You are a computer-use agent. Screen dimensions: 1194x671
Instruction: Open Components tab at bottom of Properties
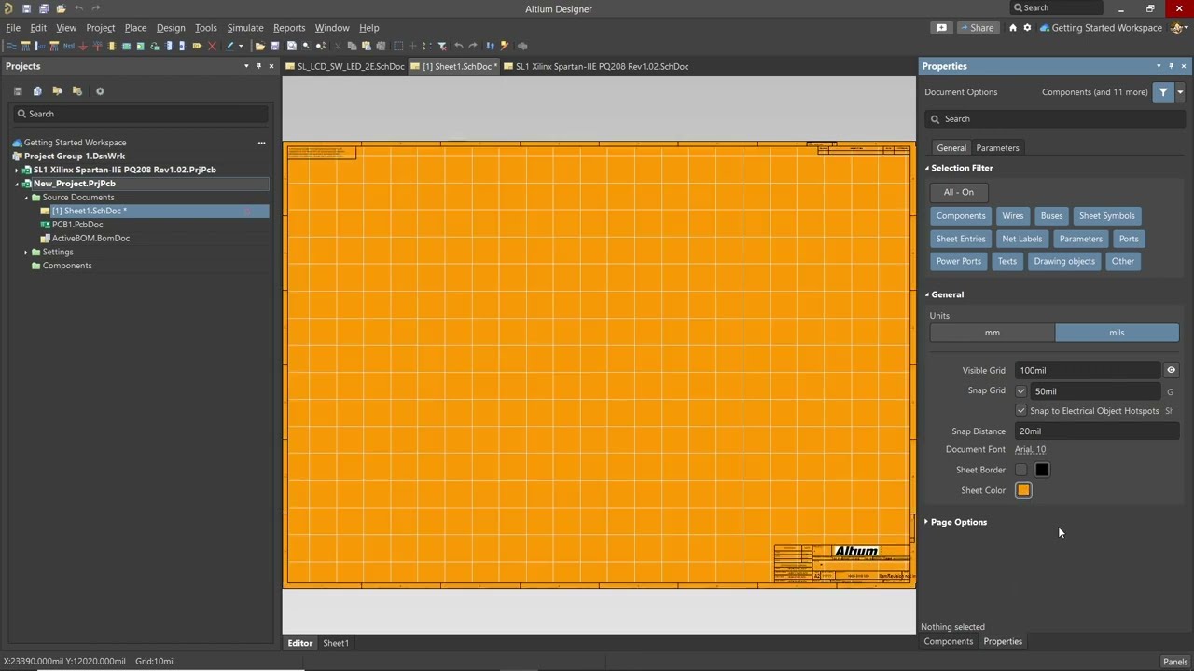pyautogui.click(x=948, y=641)
